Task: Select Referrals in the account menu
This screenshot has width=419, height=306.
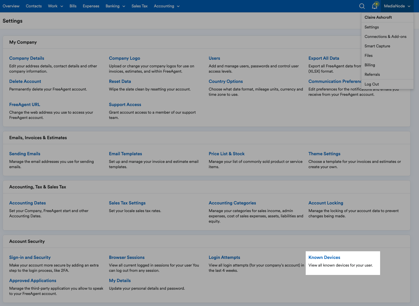Action: click(x=372, y=74)
